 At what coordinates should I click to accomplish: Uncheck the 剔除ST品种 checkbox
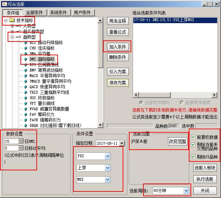tap(193, 157)
